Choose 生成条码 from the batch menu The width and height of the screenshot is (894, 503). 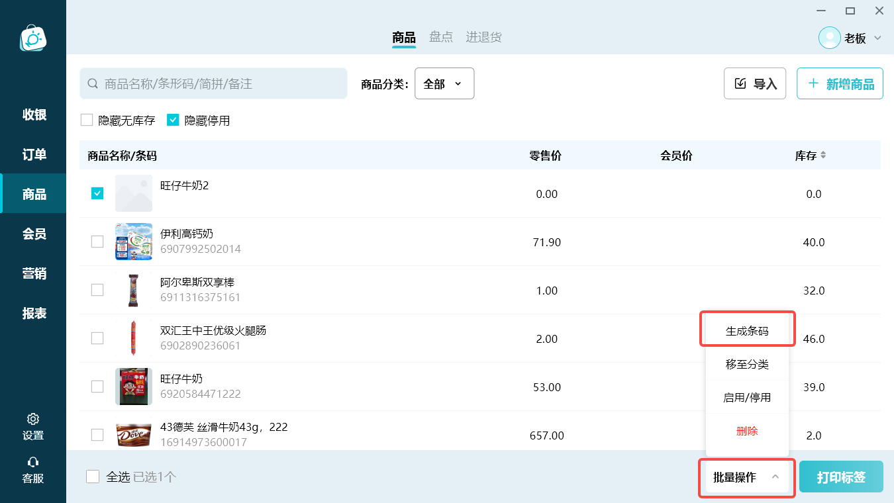tap(747, 331)
